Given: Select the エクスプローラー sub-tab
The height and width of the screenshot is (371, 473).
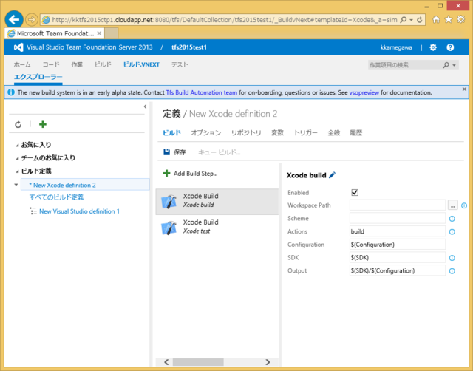Looking at the screenshot, I should tap(38, 77).
